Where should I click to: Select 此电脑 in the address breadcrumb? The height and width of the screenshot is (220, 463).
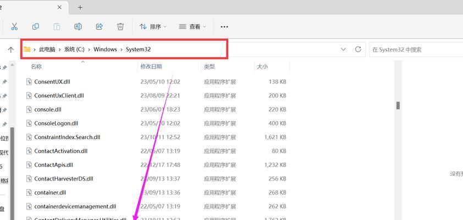[47, 50]
